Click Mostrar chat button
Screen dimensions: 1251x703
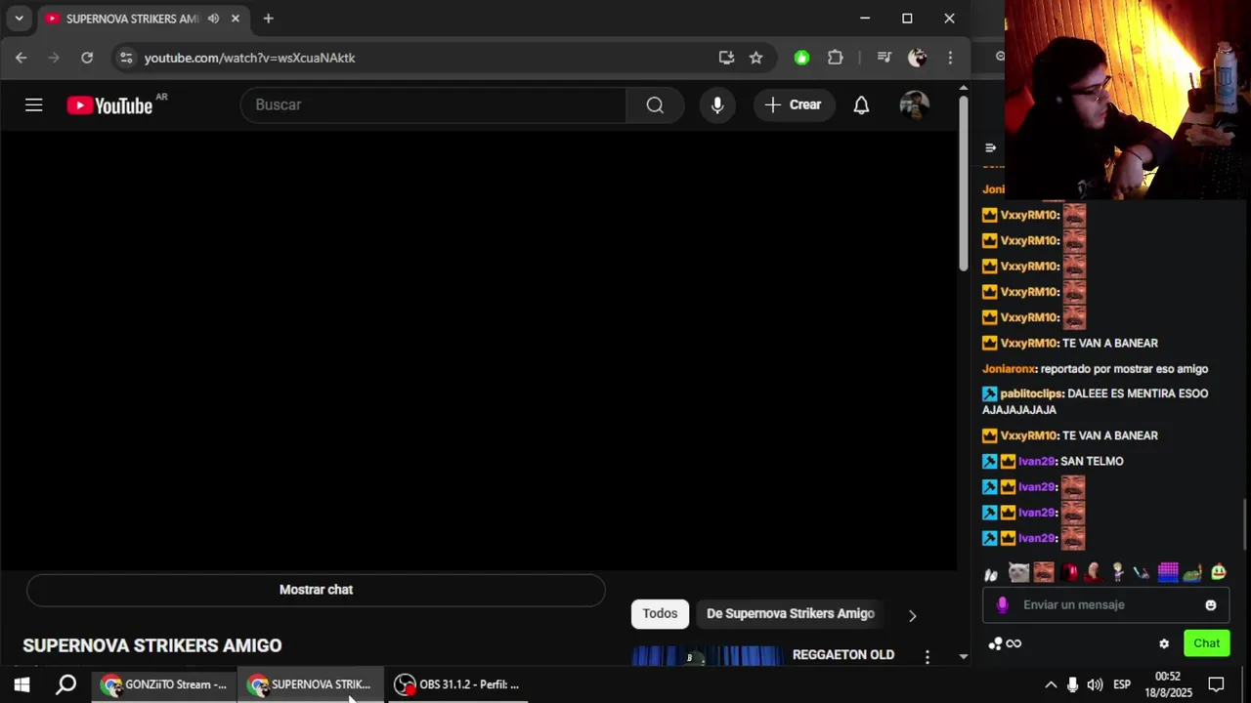point(316,590)
